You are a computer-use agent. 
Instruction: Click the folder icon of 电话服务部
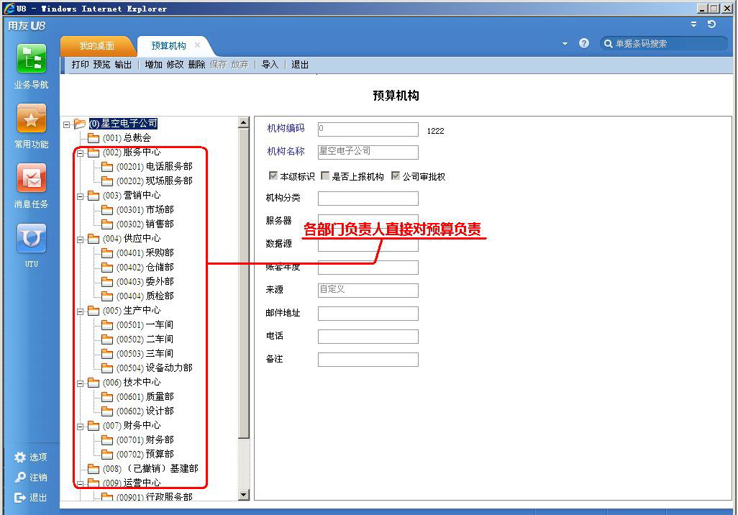click(107, 167)
